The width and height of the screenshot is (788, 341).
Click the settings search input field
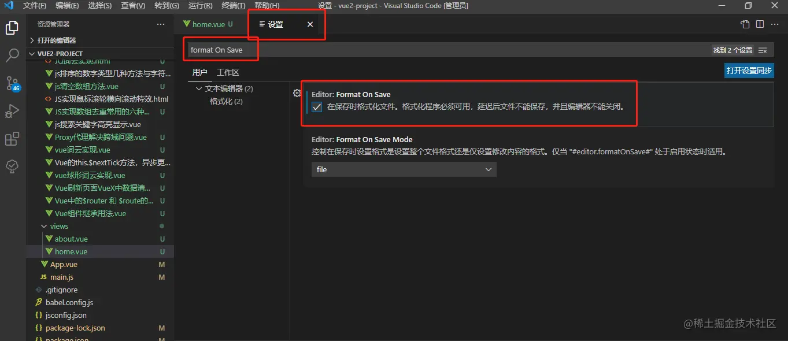click(448, 50)
